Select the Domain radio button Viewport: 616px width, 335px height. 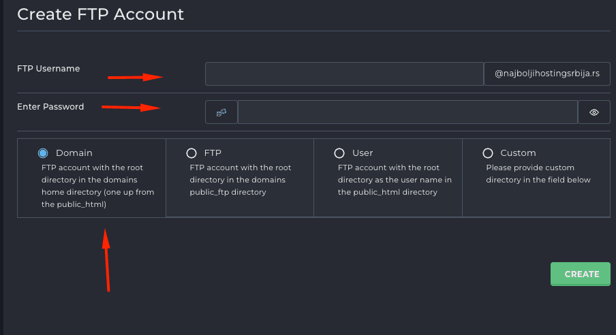point(43,153)
